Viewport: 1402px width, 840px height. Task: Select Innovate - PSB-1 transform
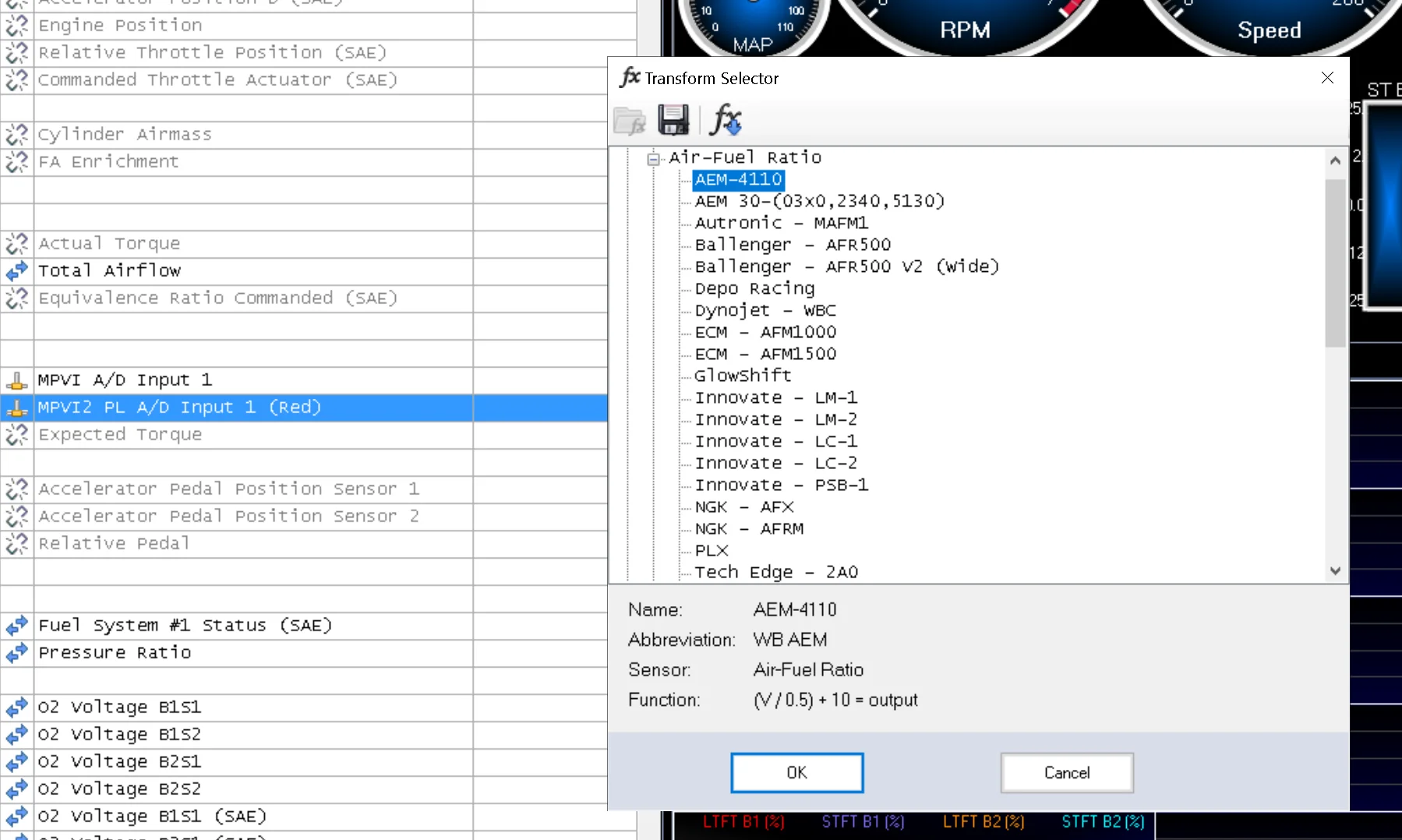pyautogui.click(x=782, y=485)
